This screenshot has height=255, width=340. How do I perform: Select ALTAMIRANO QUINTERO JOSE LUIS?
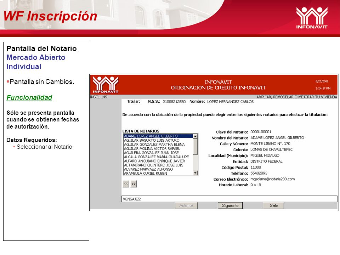[x=158, y=165]
